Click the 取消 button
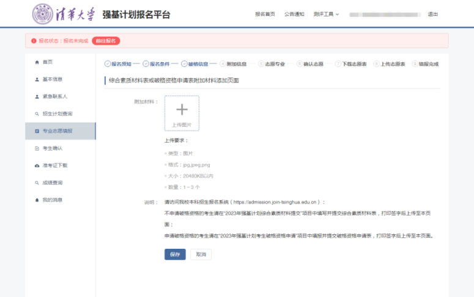The image size is (474, 297). [x=201, y=254]
